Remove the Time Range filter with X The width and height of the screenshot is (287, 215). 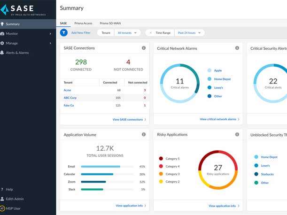click(x=150, y=33)
